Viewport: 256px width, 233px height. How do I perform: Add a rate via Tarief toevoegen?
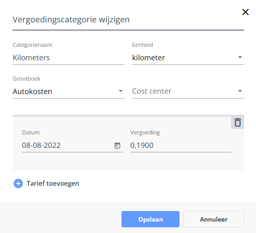pos(53,183)
